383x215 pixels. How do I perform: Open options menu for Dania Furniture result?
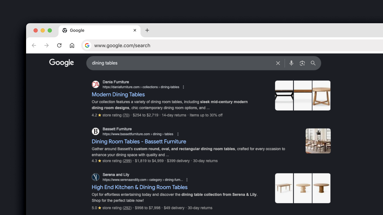point(183,87)
